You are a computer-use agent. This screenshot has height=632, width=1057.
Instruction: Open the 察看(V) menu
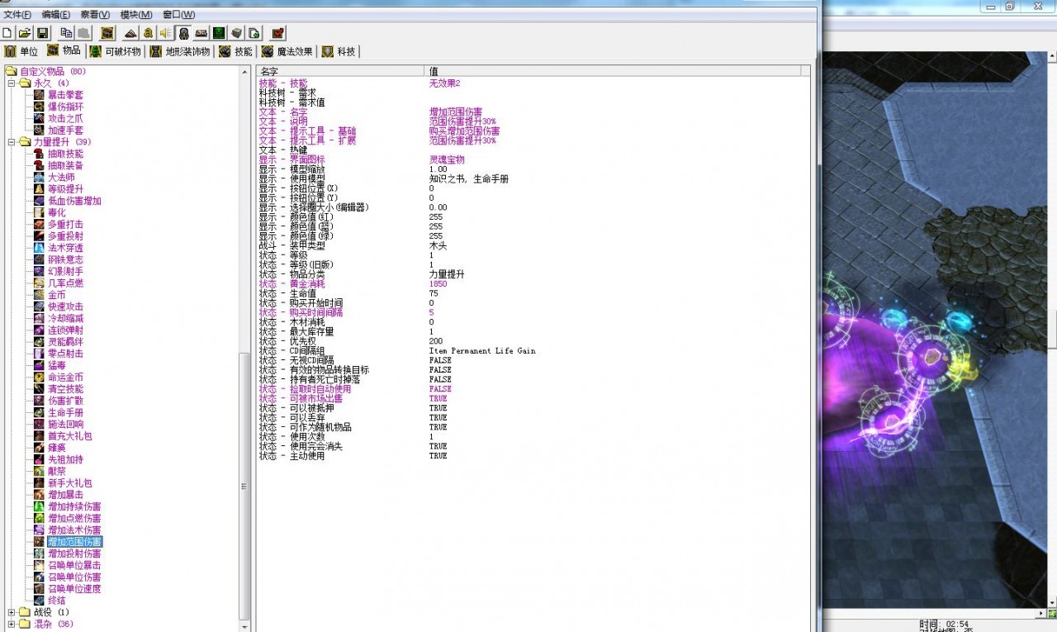pos(95,15)
